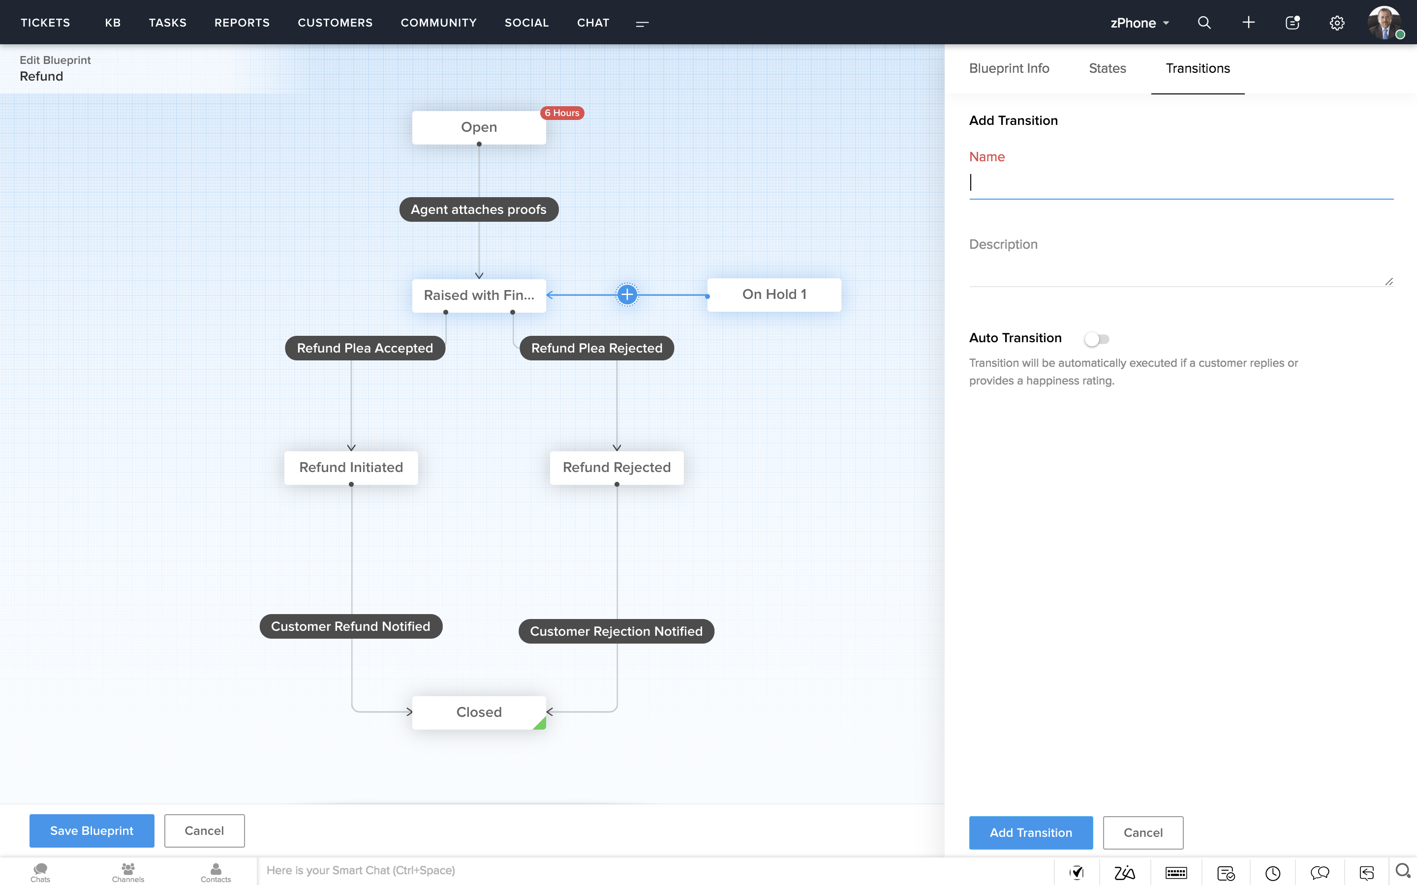The width and height of the screenshot is (1417, 885).
Task: Open the keyboard shortcuts icon
Action: point(1176,873)
